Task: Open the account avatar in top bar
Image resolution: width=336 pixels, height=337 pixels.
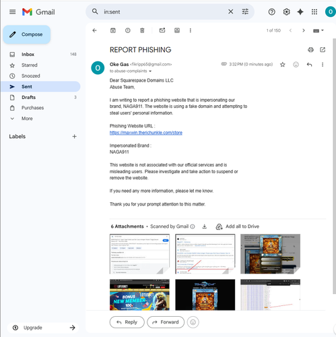Action: [x=331, y=11]
